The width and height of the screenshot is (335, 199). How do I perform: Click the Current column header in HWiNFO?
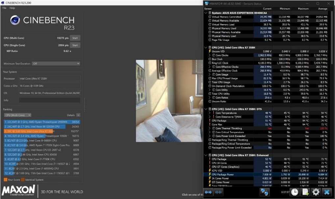tap(267, 9)
